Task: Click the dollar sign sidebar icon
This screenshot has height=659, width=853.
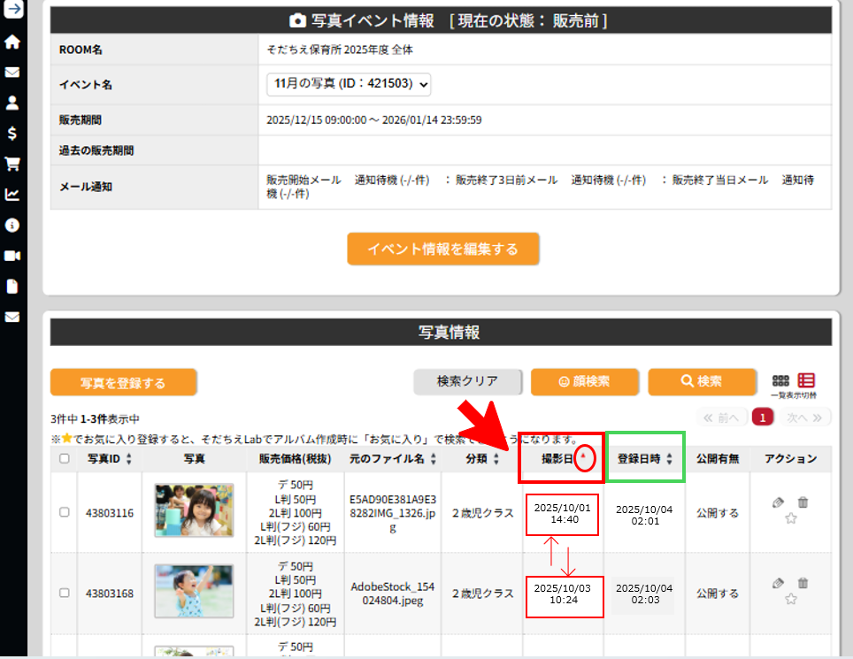Action: pos(12,134)
